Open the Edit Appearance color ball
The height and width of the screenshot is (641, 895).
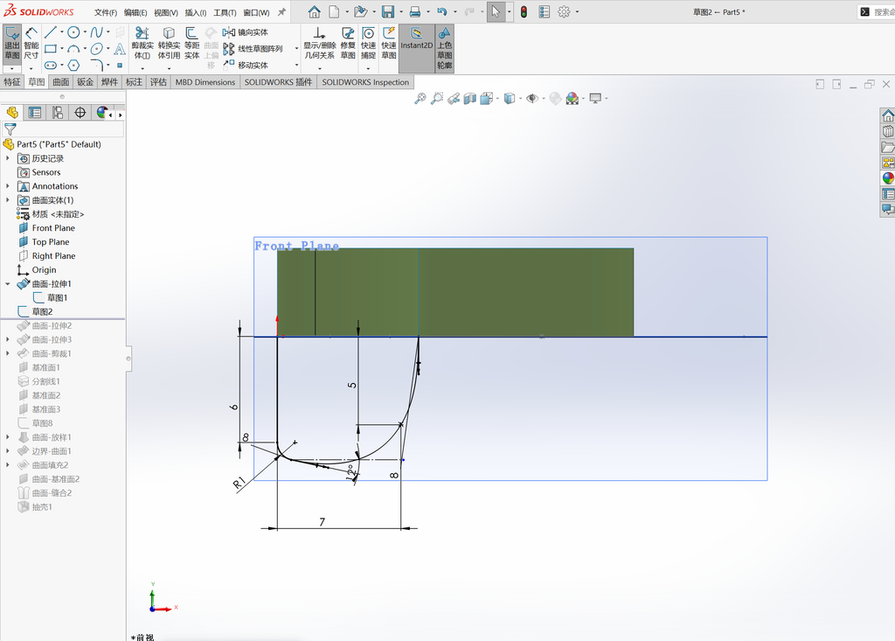pos(555,99)
